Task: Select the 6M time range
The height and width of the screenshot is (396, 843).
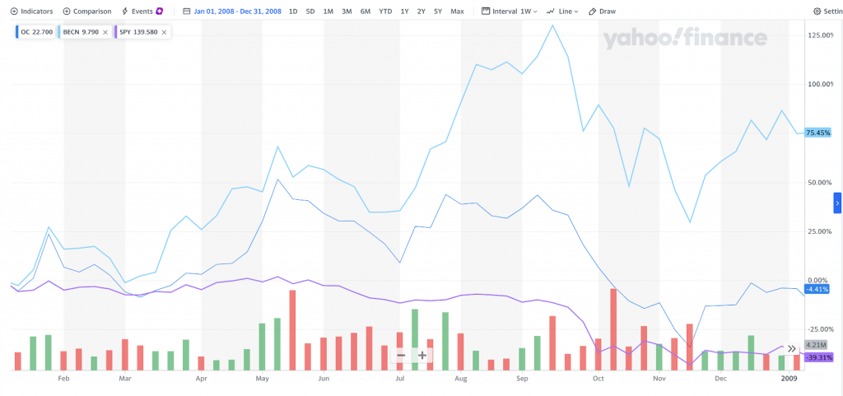Action: [x=365, y=12]
